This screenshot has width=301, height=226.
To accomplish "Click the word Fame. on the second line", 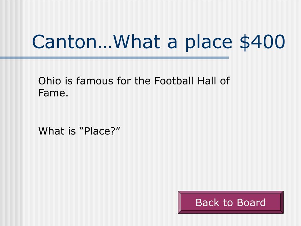I will tap(53, 93).
